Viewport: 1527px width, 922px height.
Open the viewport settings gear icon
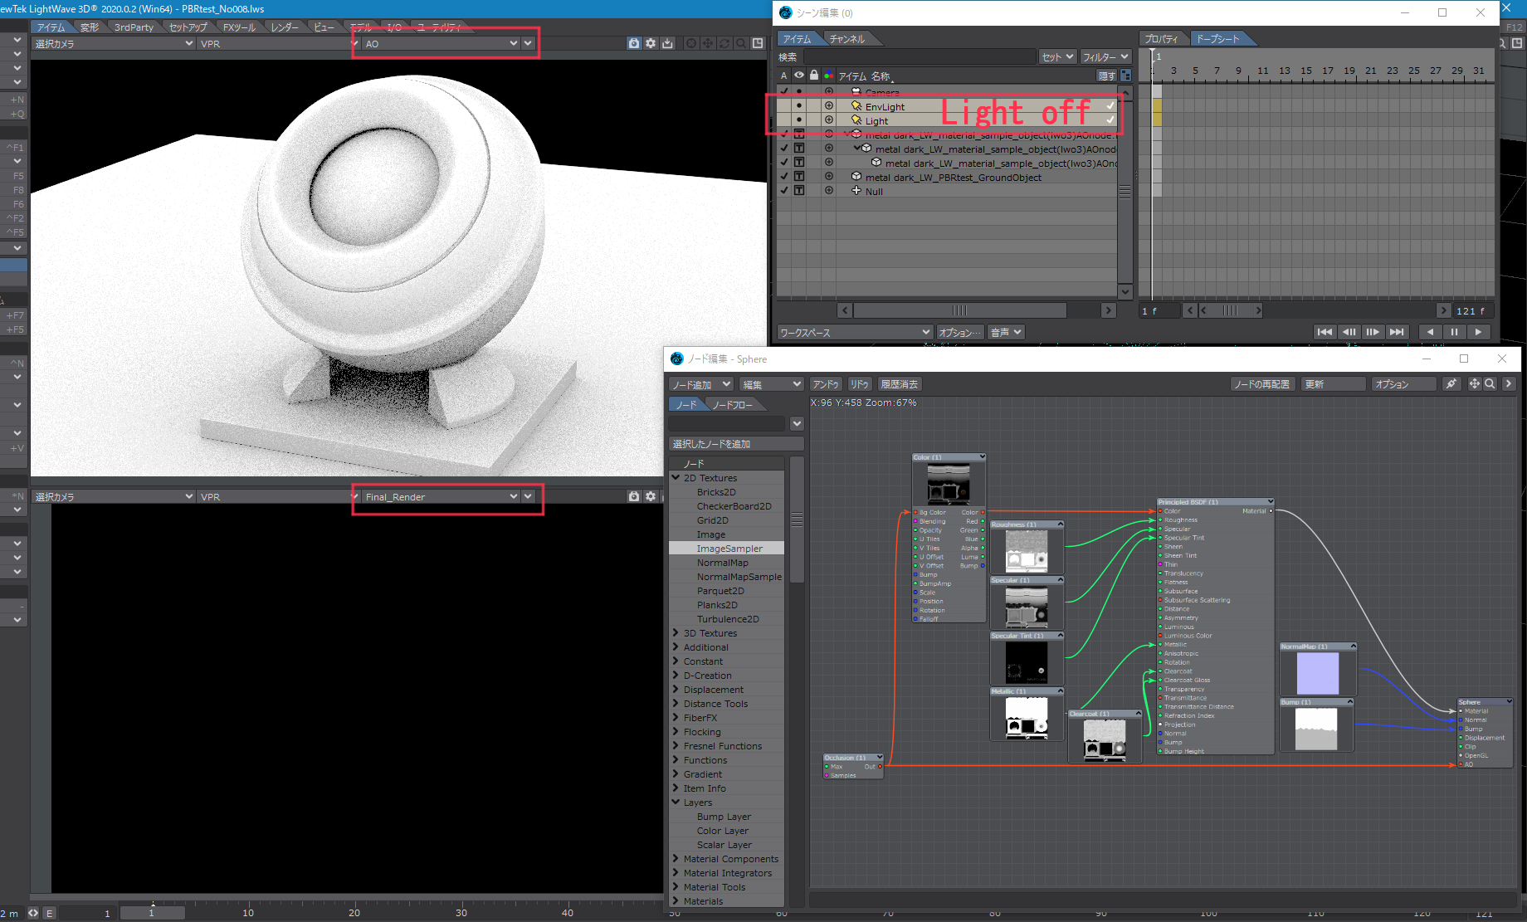click(651, 43)
